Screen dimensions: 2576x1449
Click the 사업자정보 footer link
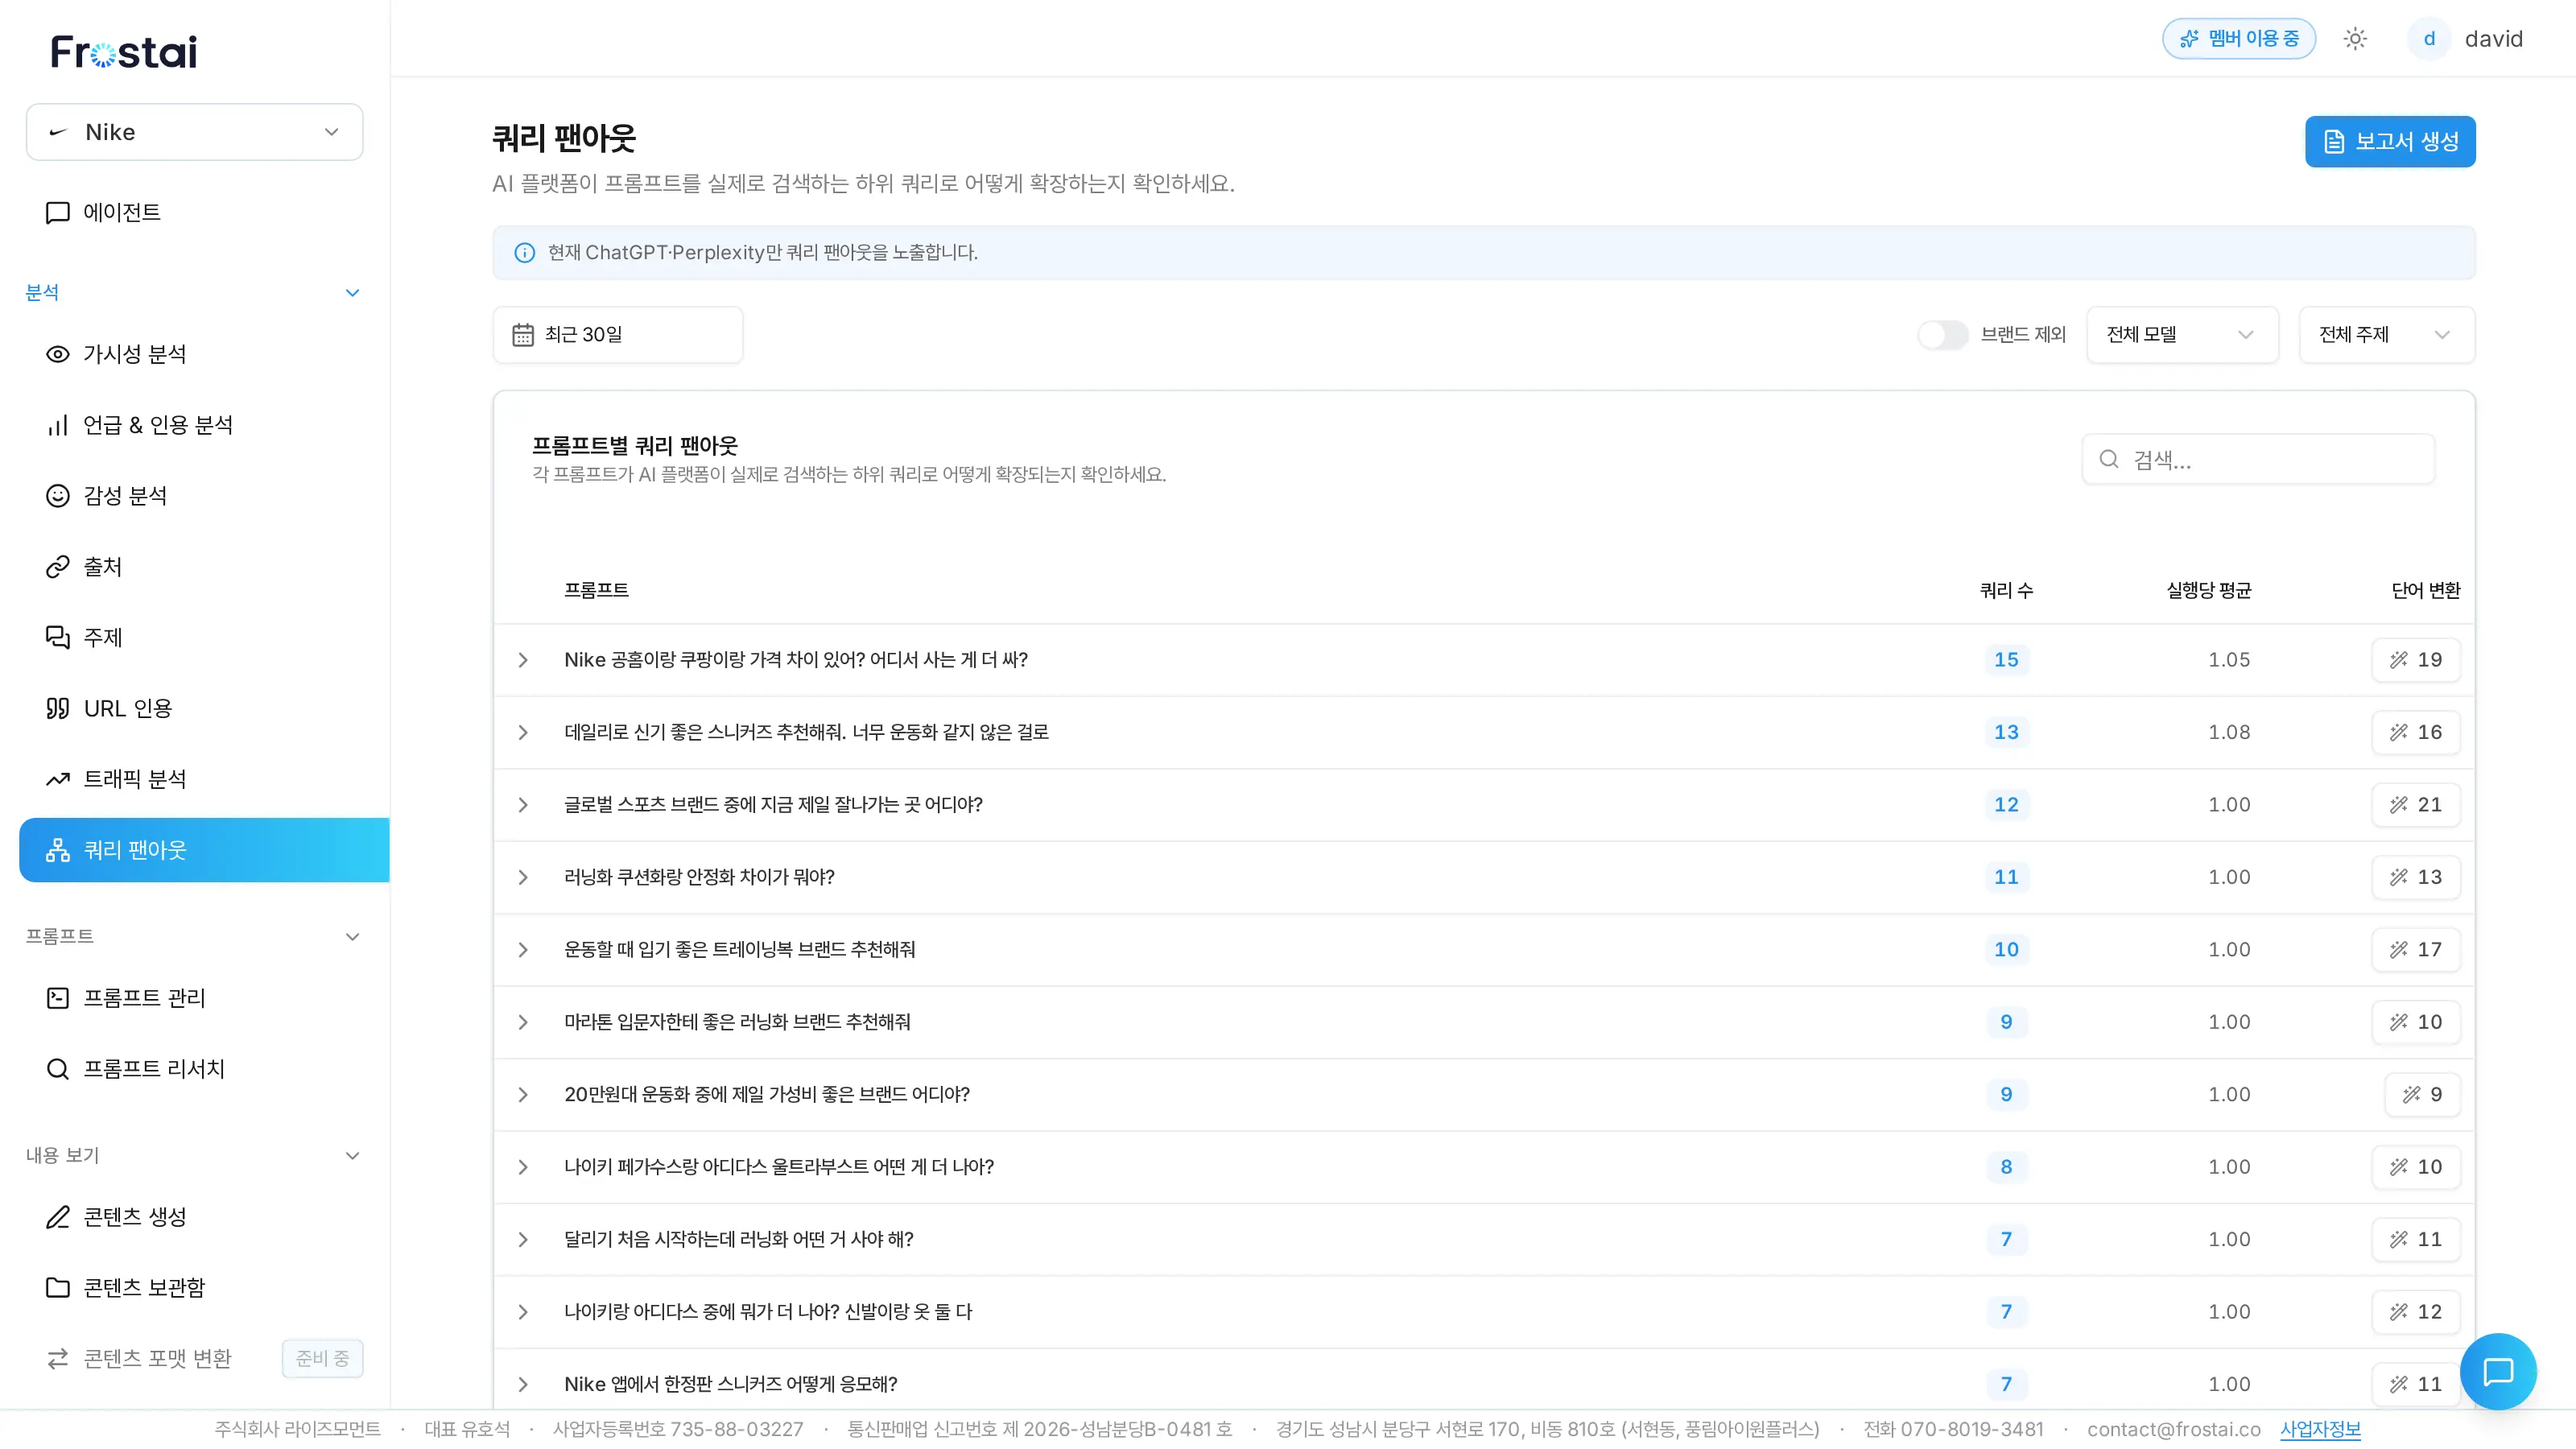(x=2320, y=1430)
